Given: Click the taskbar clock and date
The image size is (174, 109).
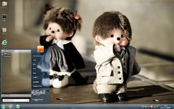Looking at the screenshot, I should [x=166, y=107].
